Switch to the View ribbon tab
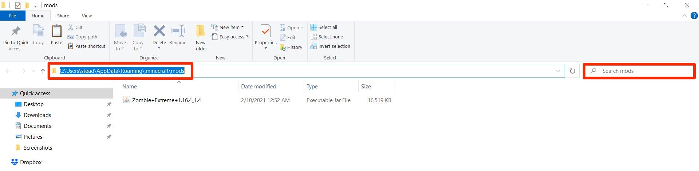Screen dimensions: 699x171 87,16
